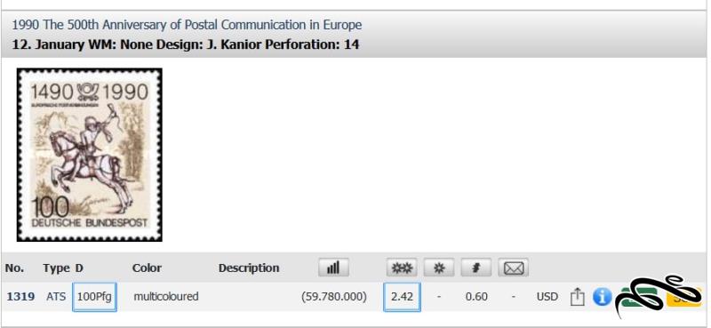The width and height of the screenshot is (711, 328).
Task: Open the 500th Anniversary Postal Communication title link
Action: (x=187, y=25)
